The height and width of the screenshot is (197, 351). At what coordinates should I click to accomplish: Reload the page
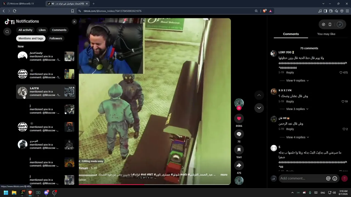pos(15,11)
